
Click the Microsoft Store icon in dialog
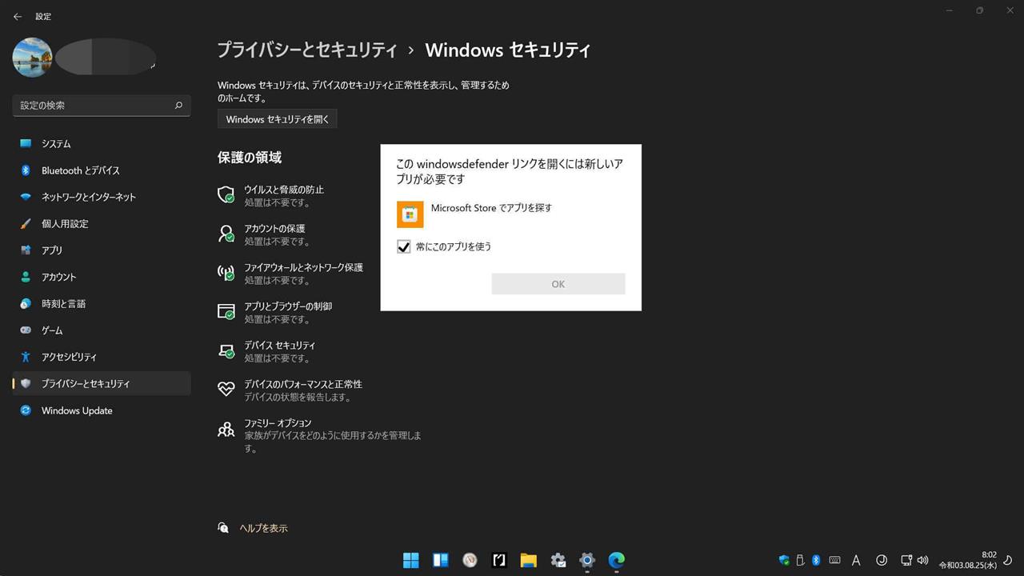pyautogui.click(x=410, y=214)
